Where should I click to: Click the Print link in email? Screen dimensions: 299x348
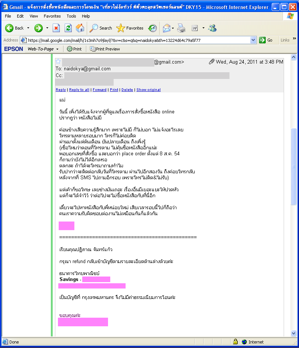point(114,90)
